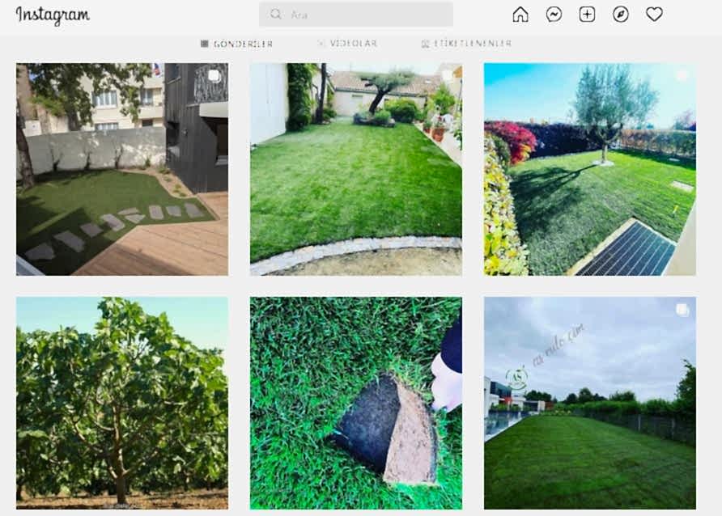Image resolution: width=722 pixels, height=516 pixels.
Task: Focus the Ara search field
Action: [364, 15]
